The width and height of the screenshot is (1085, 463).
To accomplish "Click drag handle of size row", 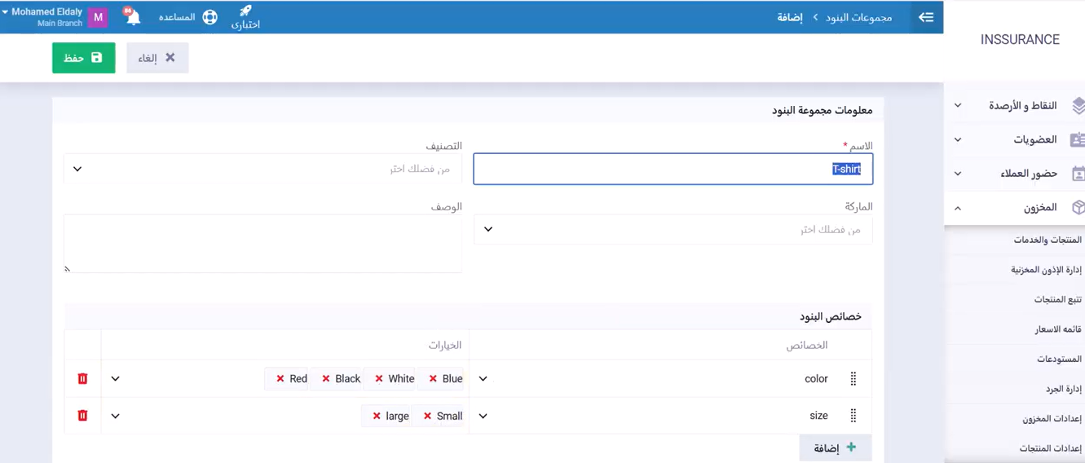I will [x=853, y=416].
